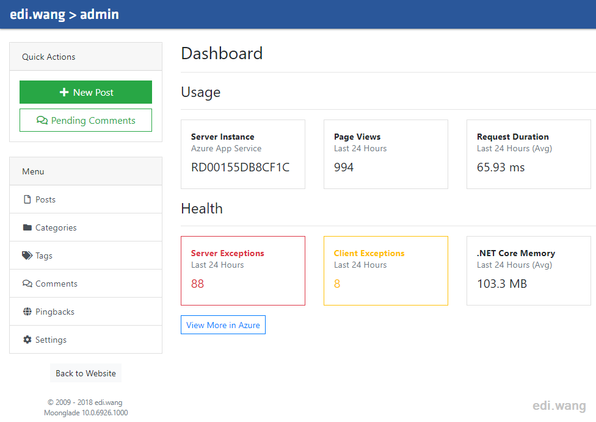Click the Posts document icon

(27, 199)
